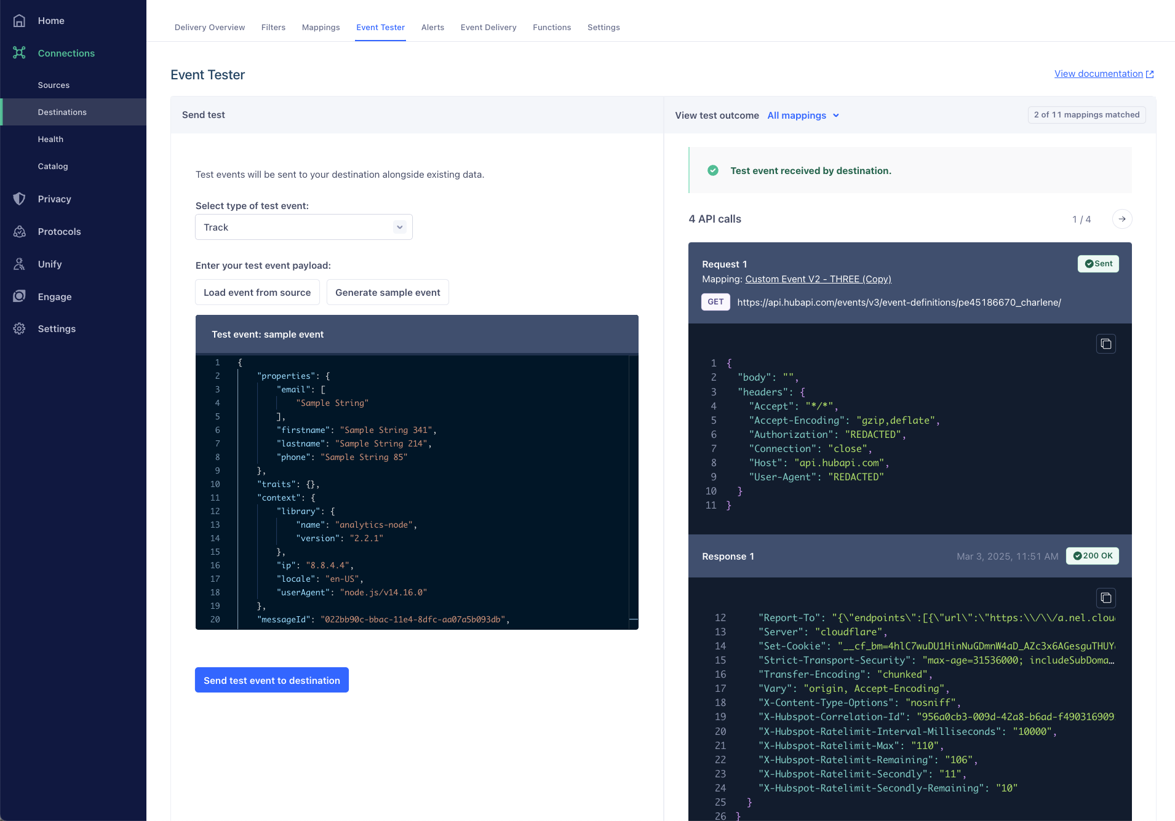Click Send test event to destination
The width and height of the screenshot is (1175, 821).
tap(271, 680)
